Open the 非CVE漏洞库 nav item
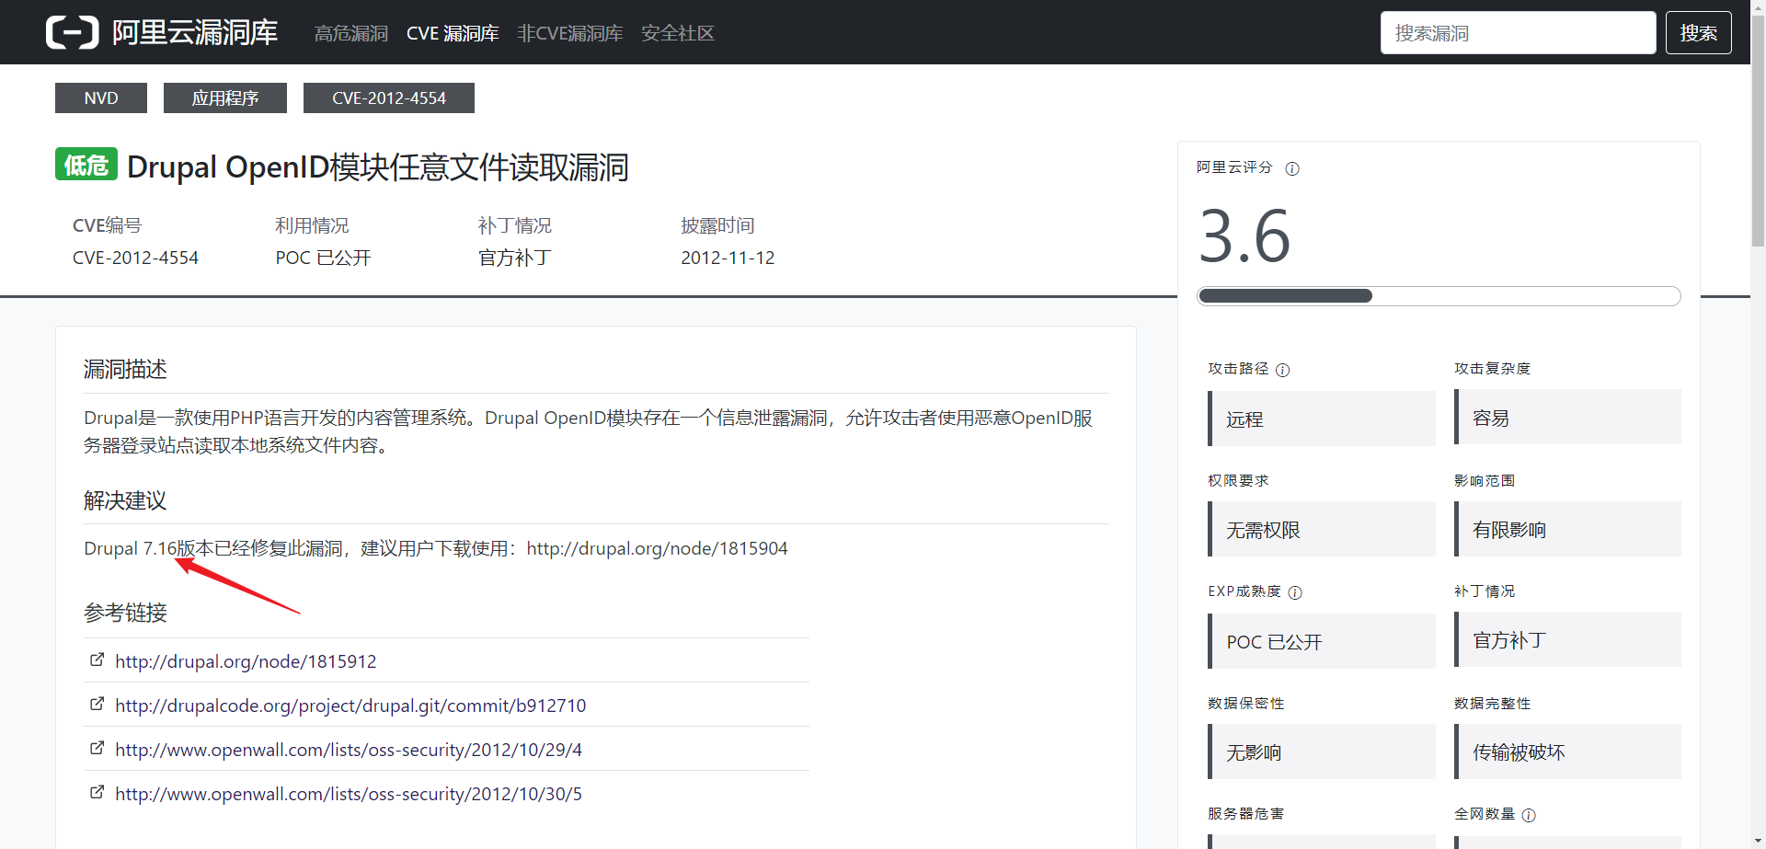The width and height of the screenshot is (1766, 849). coord(570,33)
